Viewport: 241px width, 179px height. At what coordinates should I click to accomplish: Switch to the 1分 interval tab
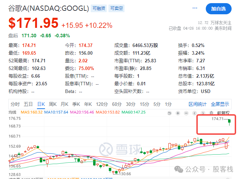168,104
